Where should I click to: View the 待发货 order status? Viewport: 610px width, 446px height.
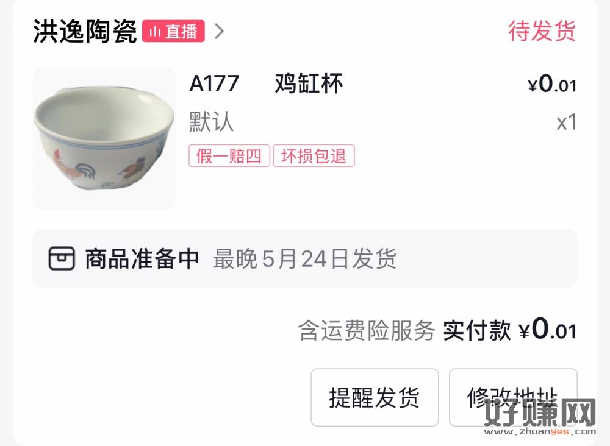[x=542, y=30]
